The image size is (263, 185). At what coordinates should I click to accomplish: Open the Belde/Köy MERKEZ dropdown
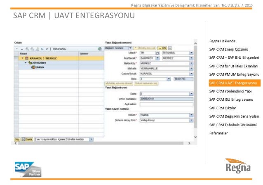tap(191, 63)
